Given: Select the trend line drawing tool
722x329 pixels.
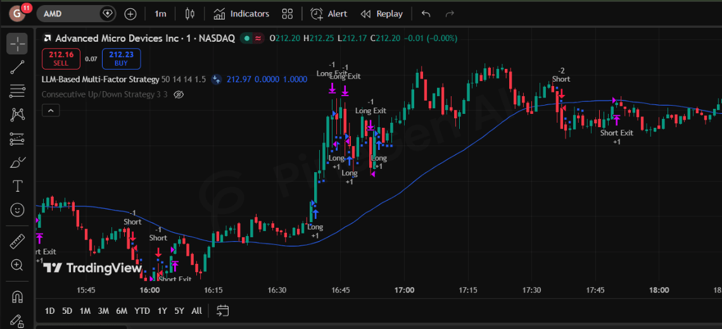Looking at the screenshot, I should click(17, 67).
